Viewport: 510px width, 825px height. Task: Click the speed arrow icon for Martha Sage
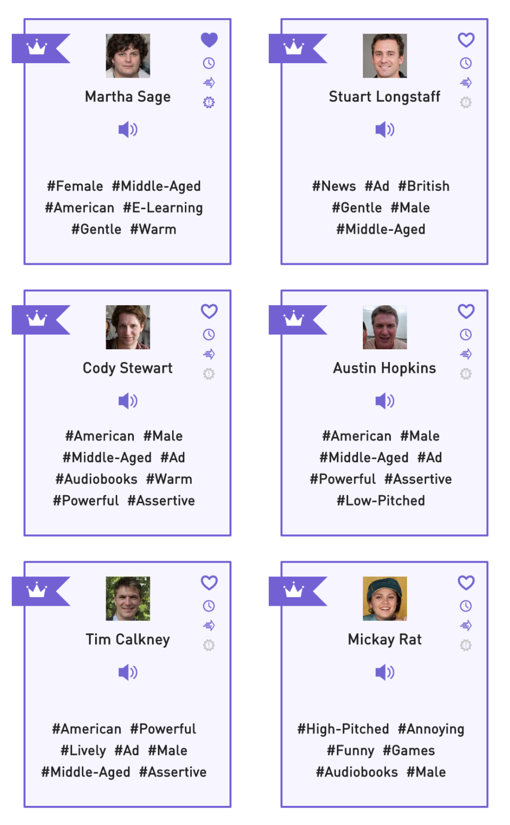coord(209,82)
